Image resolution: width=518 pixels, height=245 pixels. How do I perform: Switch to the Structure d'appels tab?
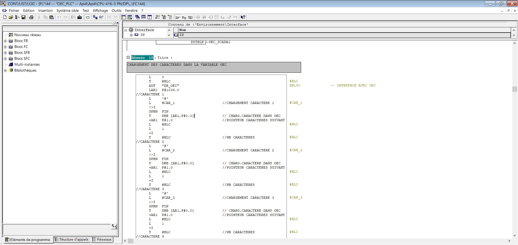[71, 239]
